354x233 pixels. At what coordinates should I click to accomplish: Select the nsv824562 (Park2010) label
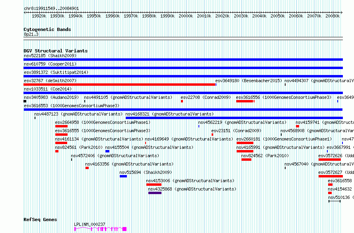[x=265, y=156]
